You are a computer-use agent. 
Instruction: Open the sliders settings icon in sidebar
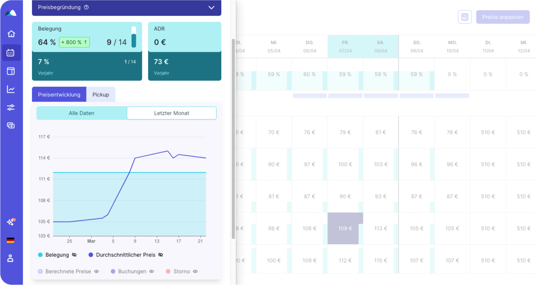click(11, 107)
